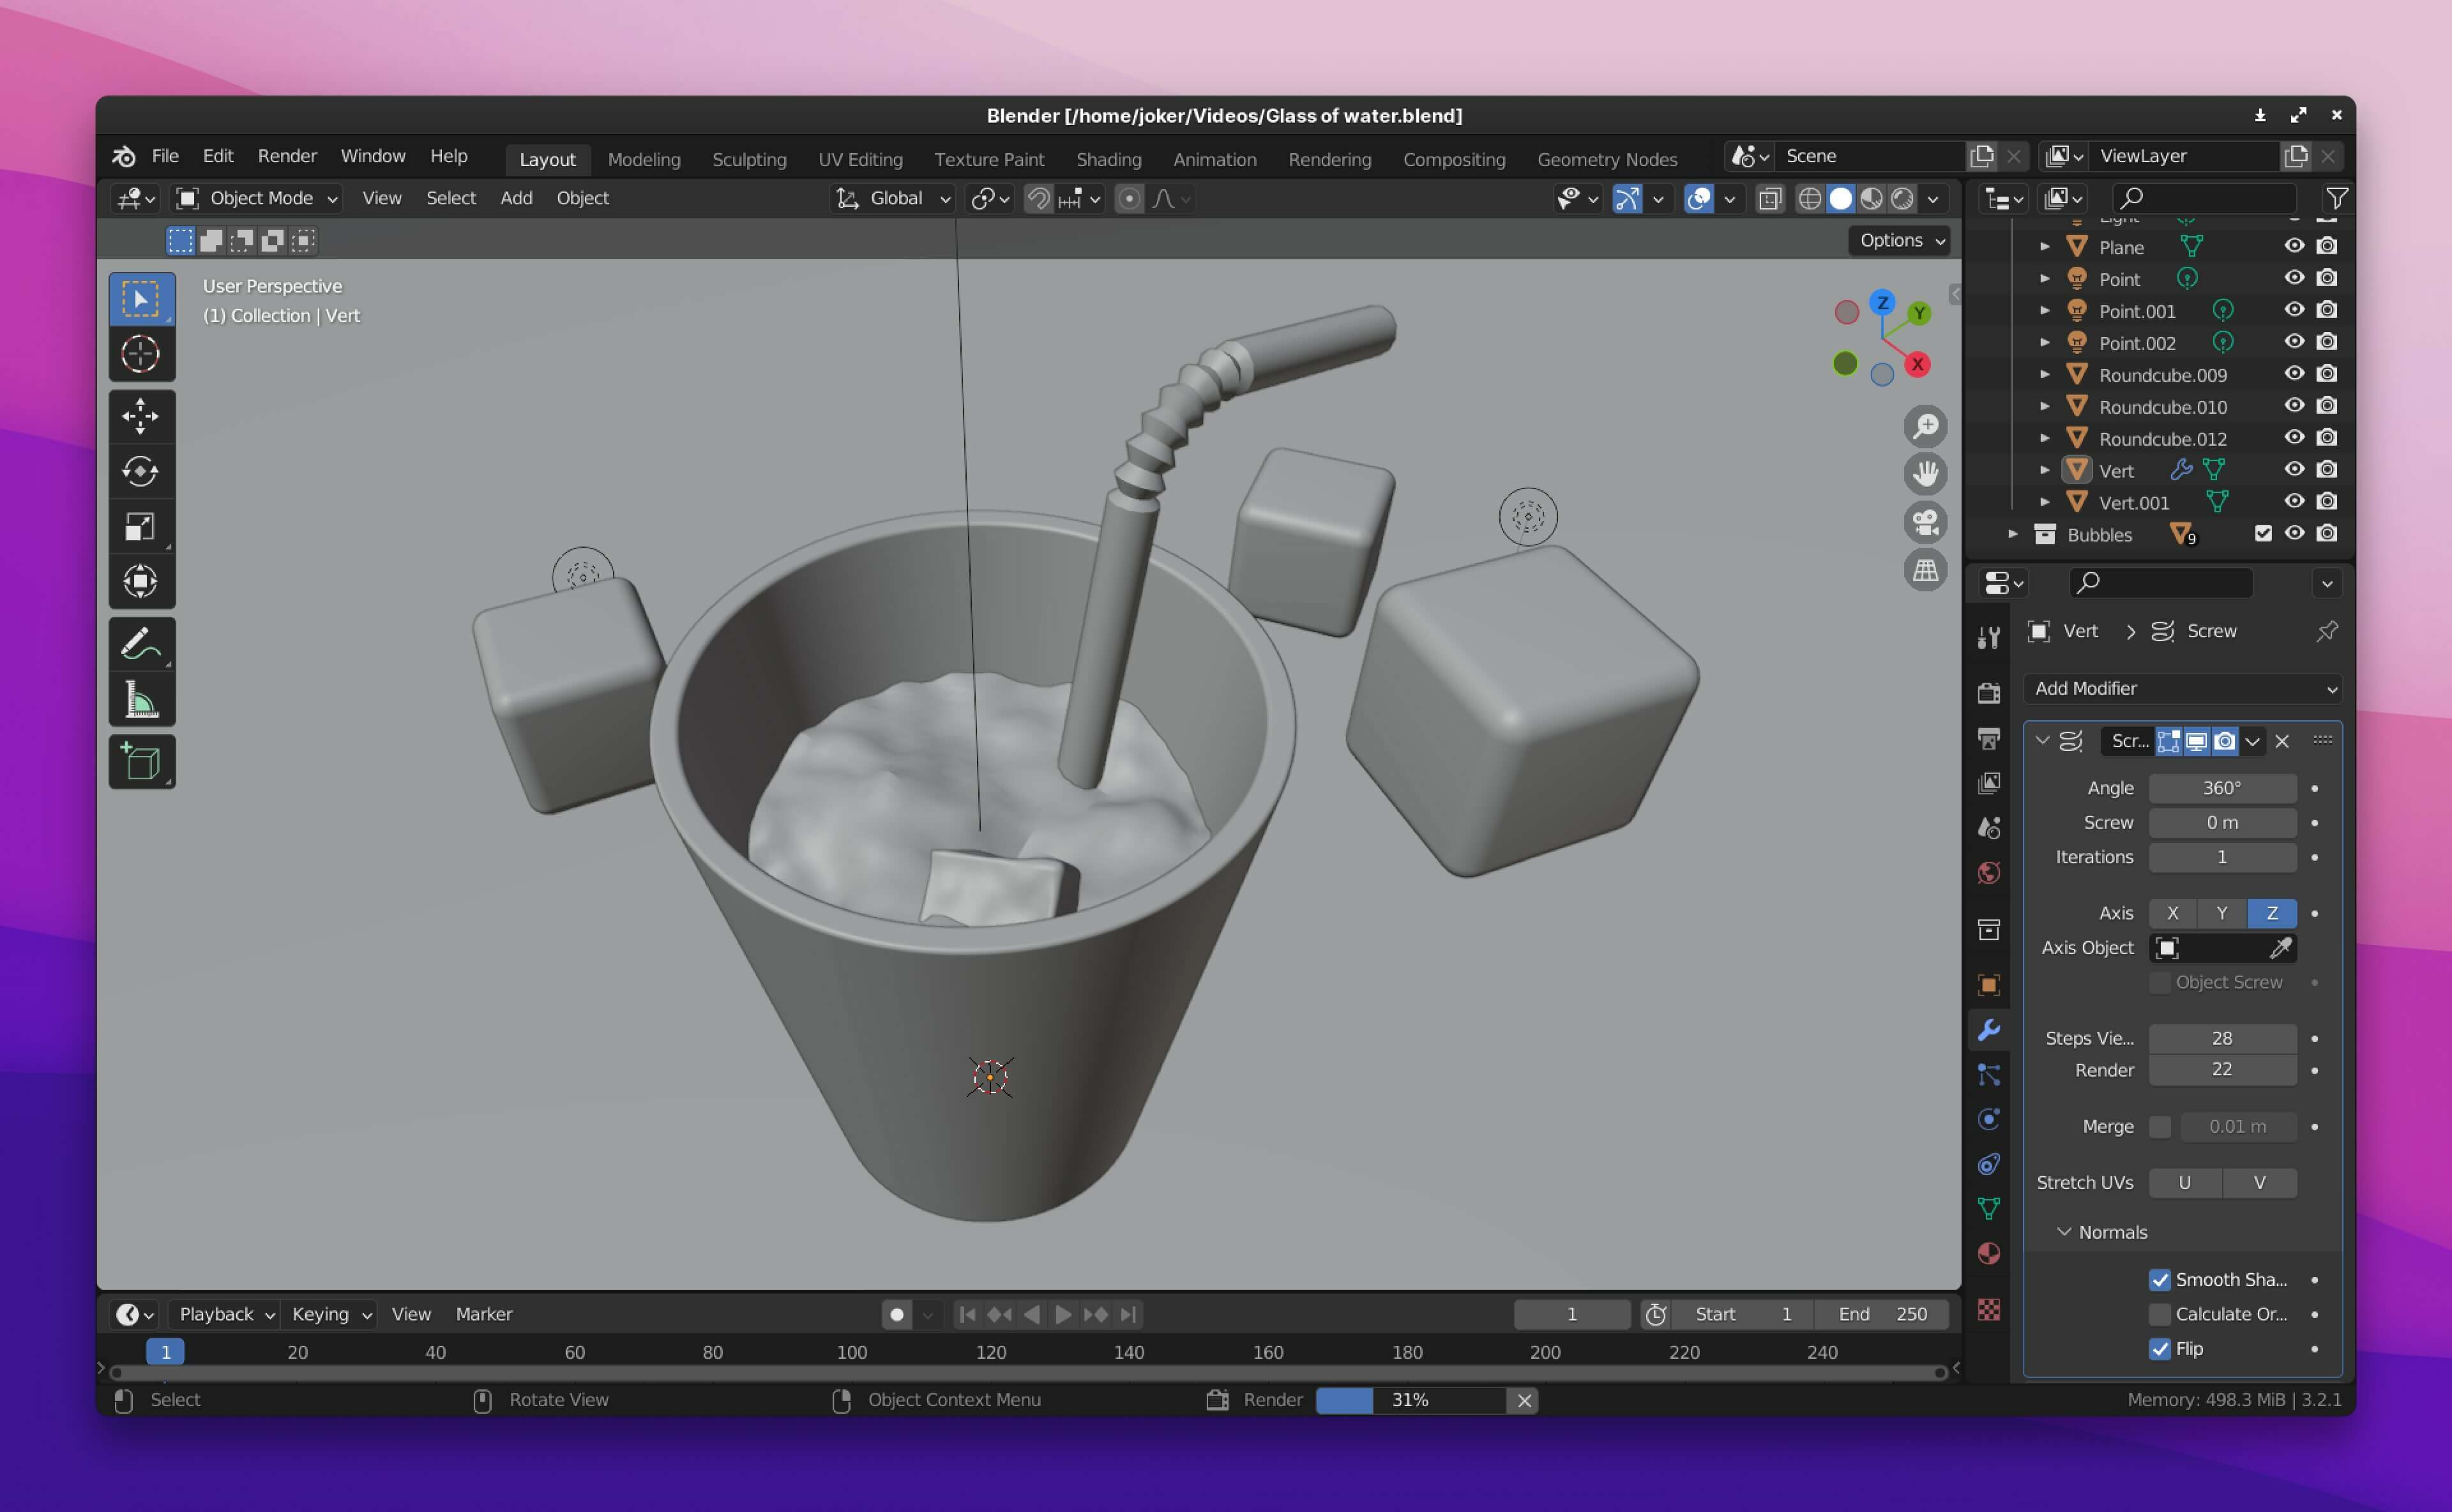Image resolution: width=2452 pixels, height=1512 pixels.
Task: Select the Scale tool
Action: [x=141, y=526]
